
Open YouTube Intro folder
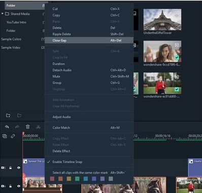pos(16,22)
